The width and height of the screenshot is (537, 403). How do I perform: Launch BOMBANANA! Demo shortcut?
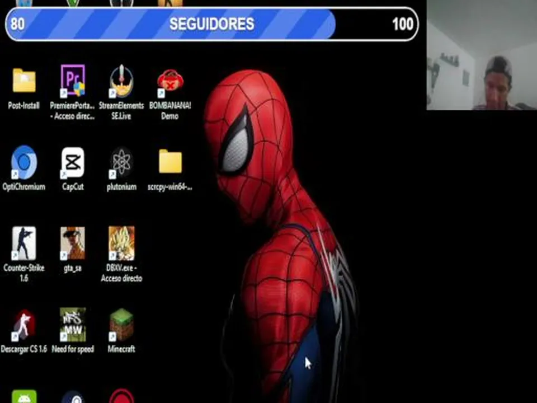[170, 83]
